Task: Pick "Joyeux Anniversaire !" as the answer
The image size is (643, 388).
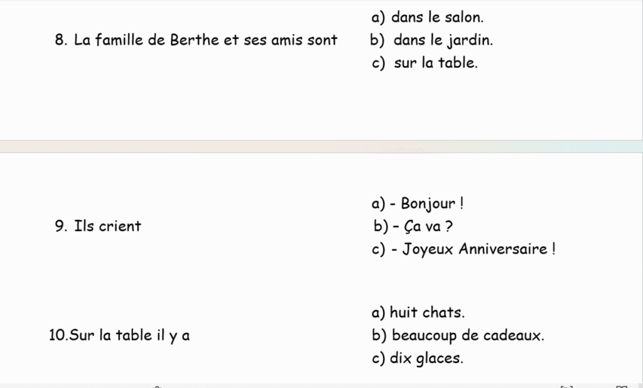Action: (478, 249)
